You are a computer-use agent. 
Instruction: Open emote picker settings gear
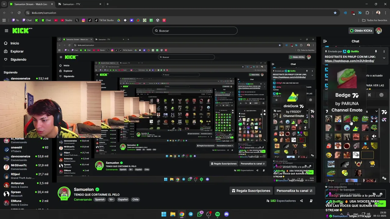tap(384, 178)
